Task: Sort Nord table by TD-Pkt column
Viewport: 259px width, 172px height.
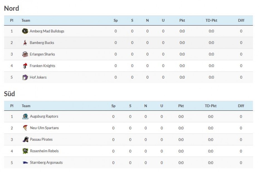Action: (211, 20)
